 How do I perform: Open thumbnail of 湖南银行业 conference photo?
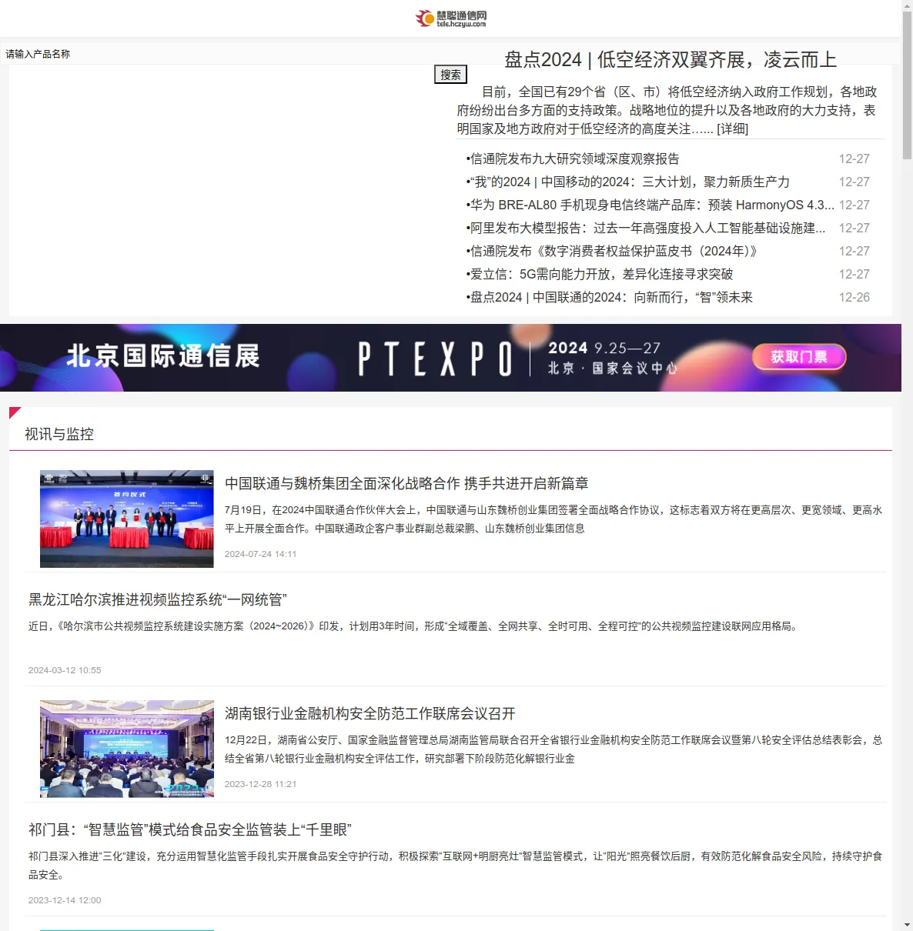click(127, 749)
